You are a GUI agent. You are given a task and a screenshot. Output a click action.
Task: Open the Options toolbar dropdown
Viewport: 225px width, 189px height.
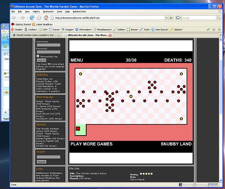click(x=177, y=30)
